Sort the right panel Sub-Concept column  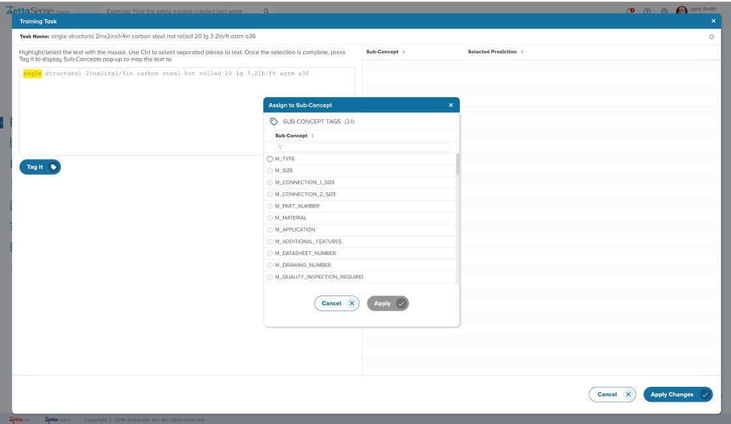click(404, 52)
